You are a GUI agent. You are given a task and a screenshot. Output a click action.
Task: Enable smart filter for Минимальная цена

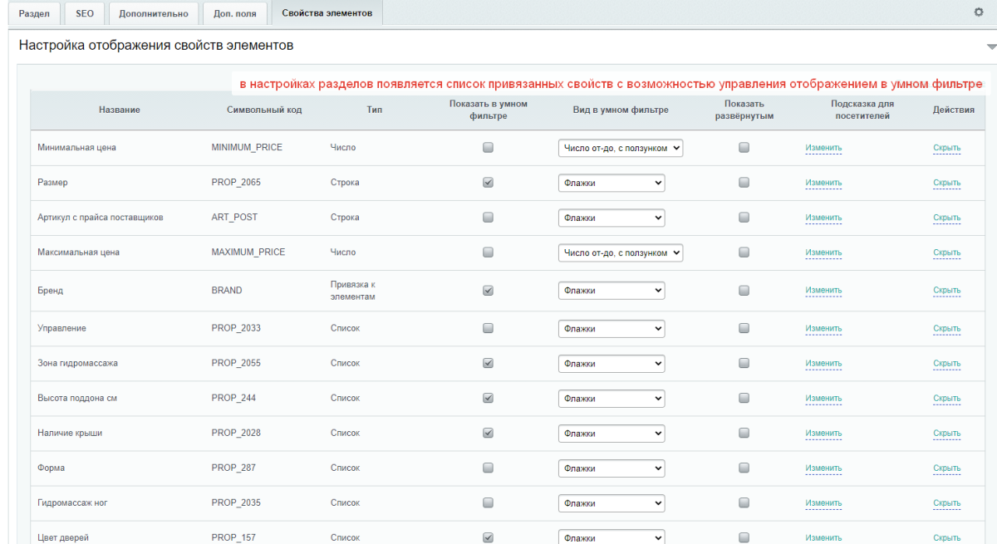coord(488,148)
